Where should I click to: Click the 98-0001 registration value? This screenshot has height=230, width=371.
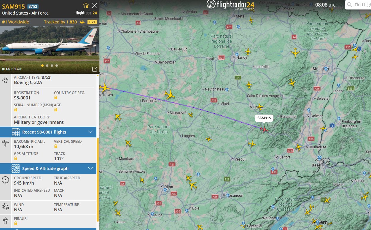coord(22,98)
